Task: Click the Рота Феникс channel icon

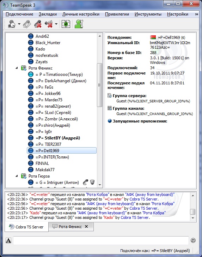Action: pos(24,68)
